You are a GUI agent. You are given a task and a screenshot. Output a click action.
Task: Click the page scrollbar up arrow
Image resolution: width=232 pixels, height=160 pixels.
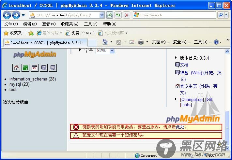(227, 51)
